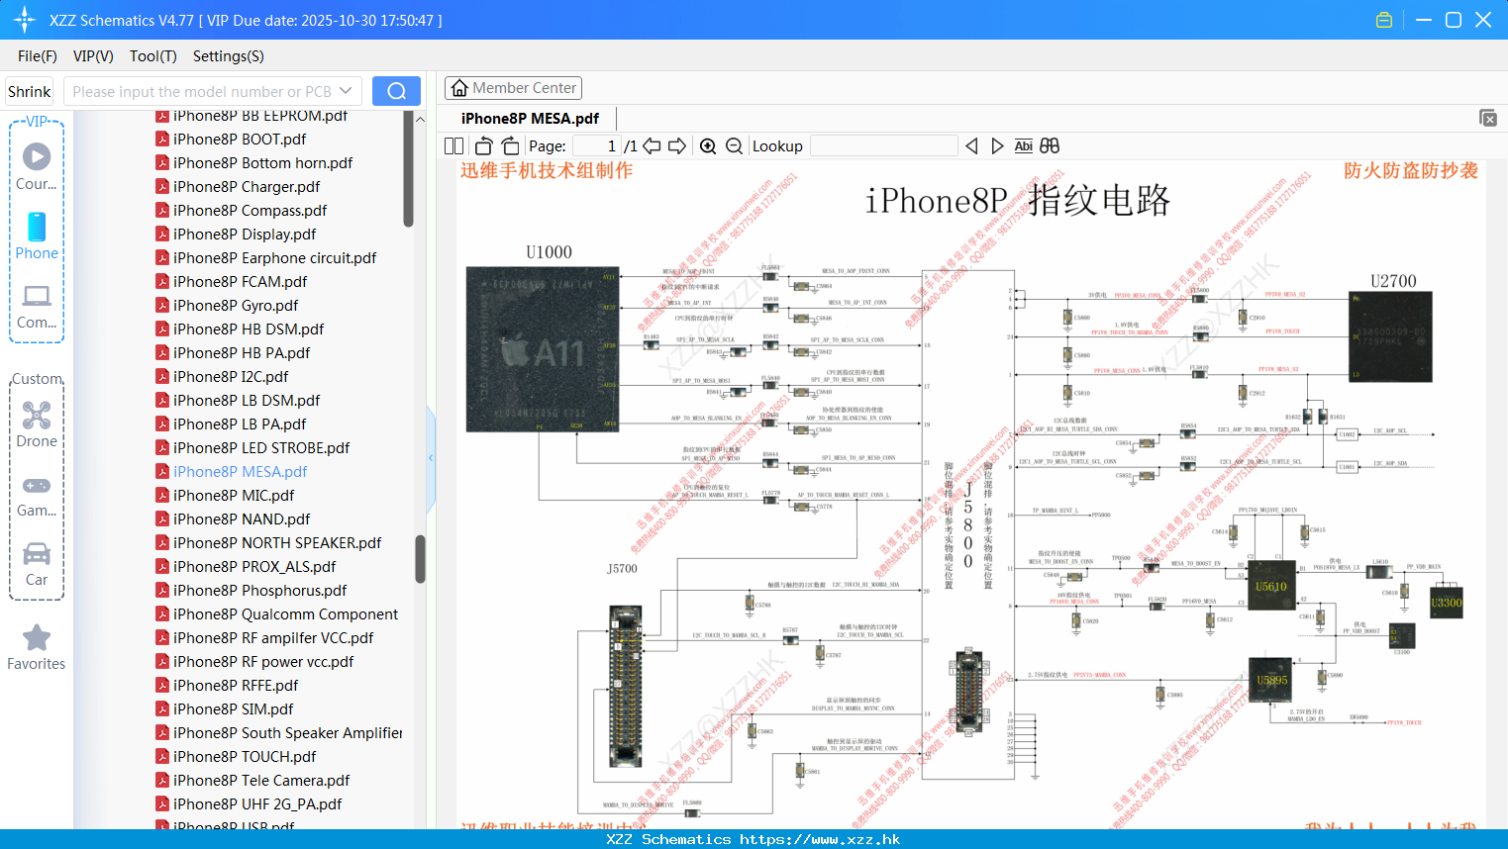Open iPhone8P NORTH SPEAKER.pdf
This screenshot has height=849, width=1508.
point(277,543)
